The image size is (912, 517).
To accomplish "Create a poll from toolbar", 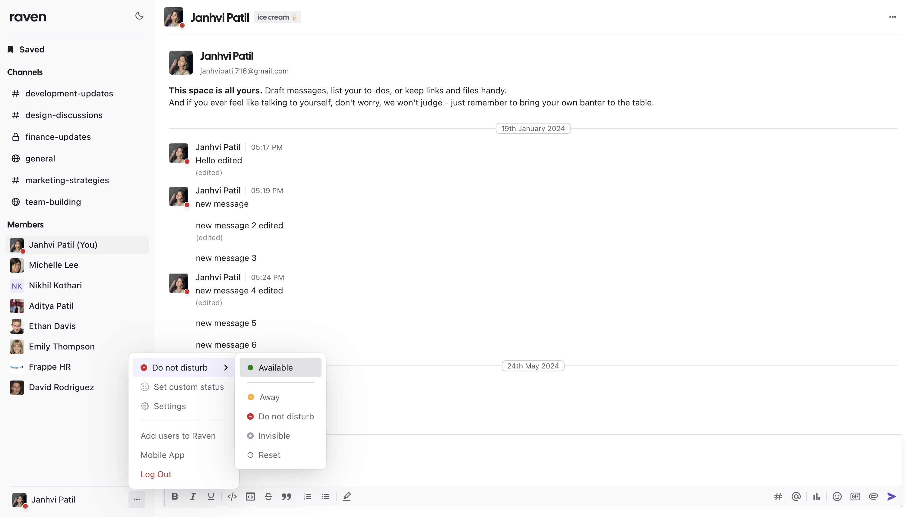I will 816,497.
